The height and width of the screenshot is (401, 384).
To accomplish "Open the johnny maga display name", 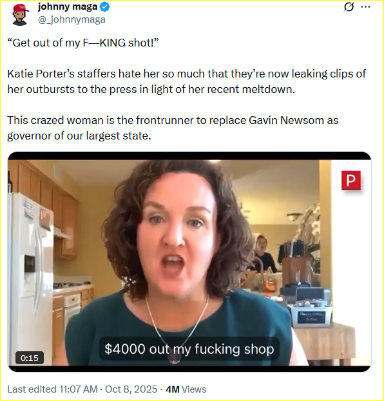I will [x=68, y=7].
